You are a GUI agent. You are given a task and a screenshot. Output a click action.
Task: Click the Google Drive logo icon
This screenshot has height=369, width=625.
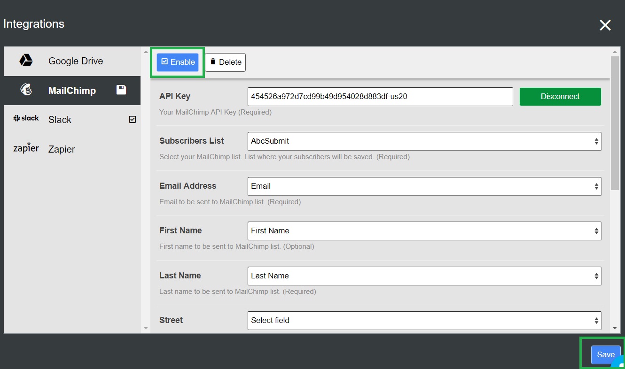point(26,61)
